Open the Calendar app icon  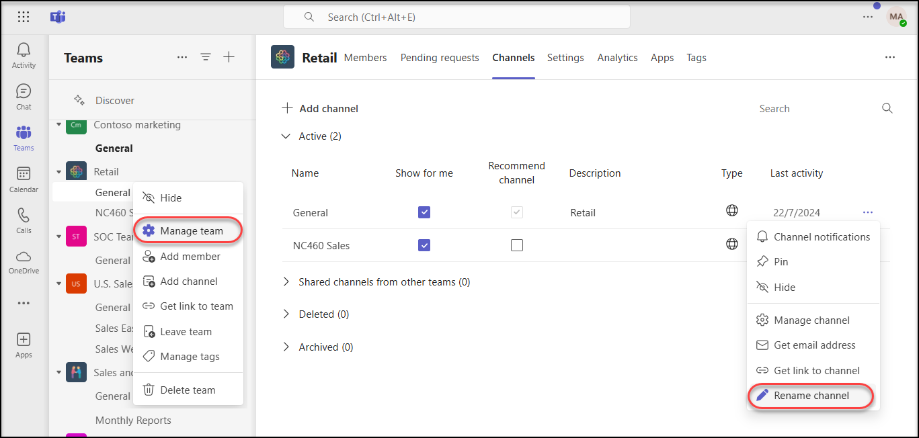click(24, 179)
